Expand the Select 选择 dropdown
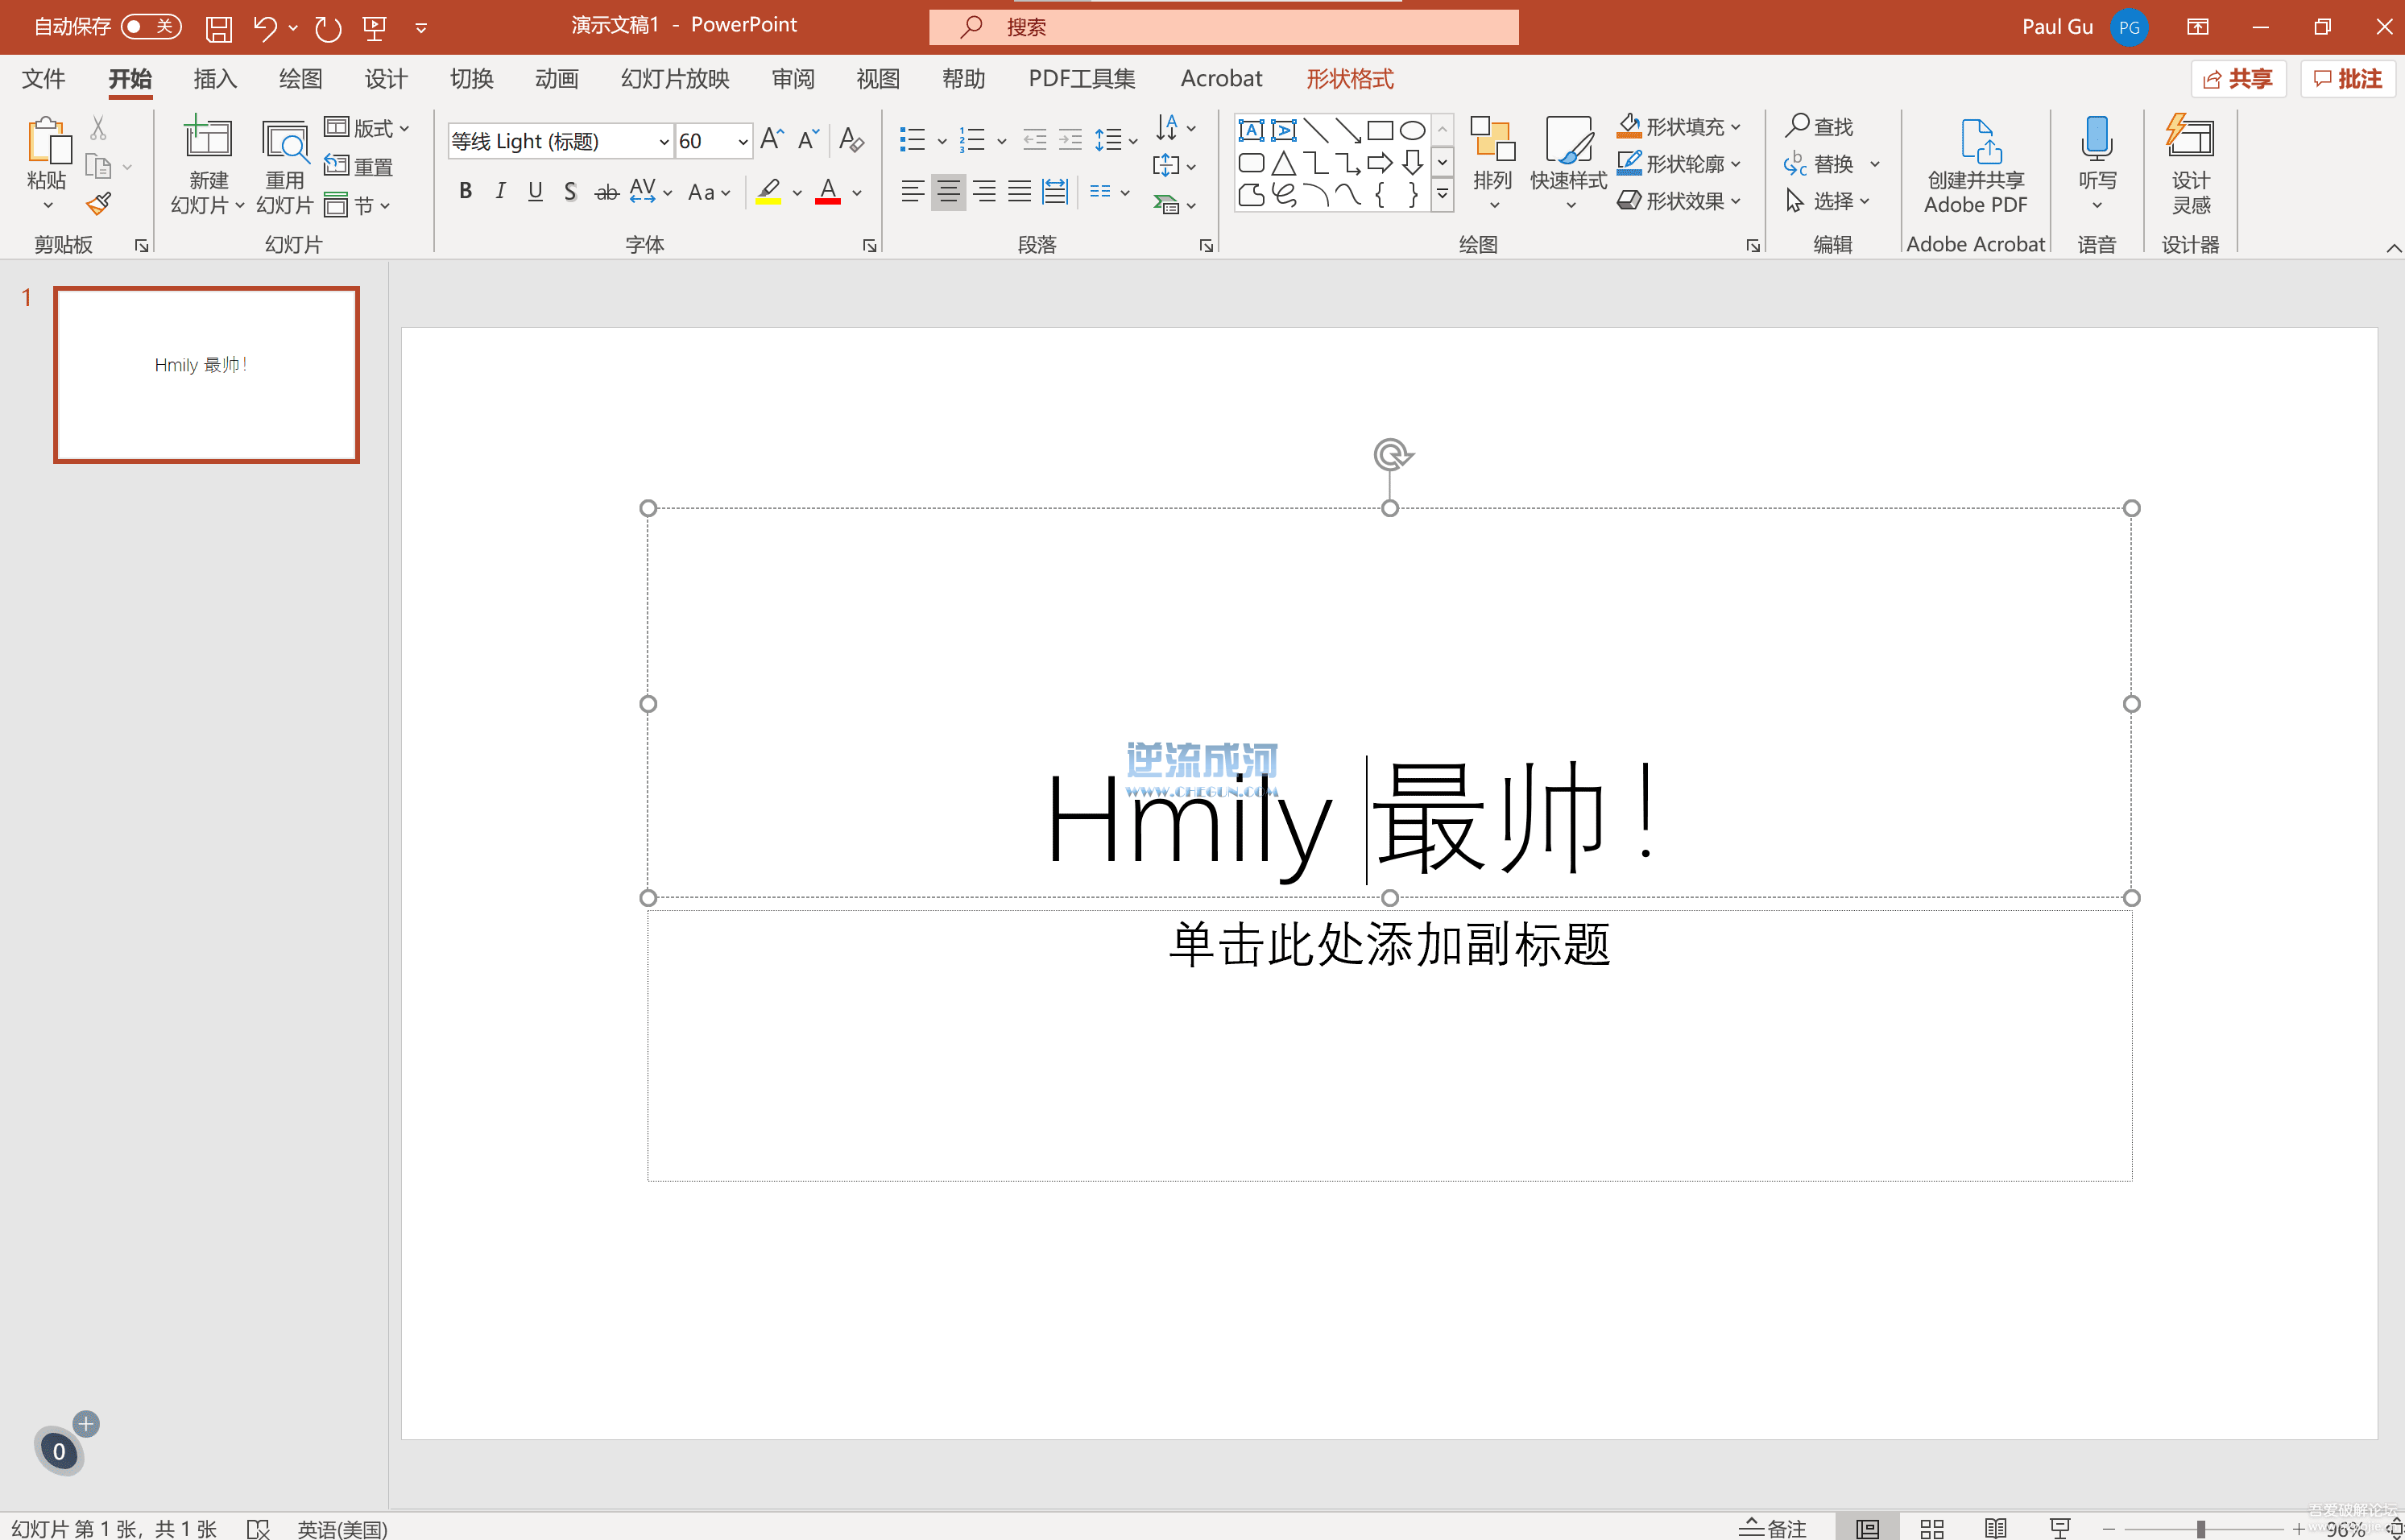The width and height of the screenshot is (2405, 1540). pyautogui.click(x=1827, y=200)
